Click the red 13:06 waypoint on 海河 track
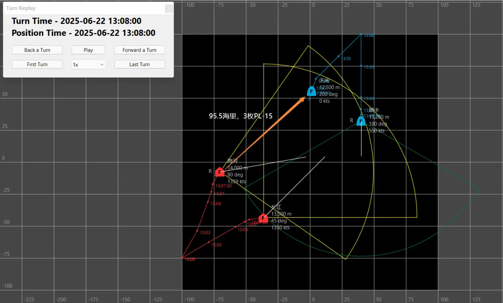This screenshot has width=503, height=303. pyautogui.click(x=208, y=202)
